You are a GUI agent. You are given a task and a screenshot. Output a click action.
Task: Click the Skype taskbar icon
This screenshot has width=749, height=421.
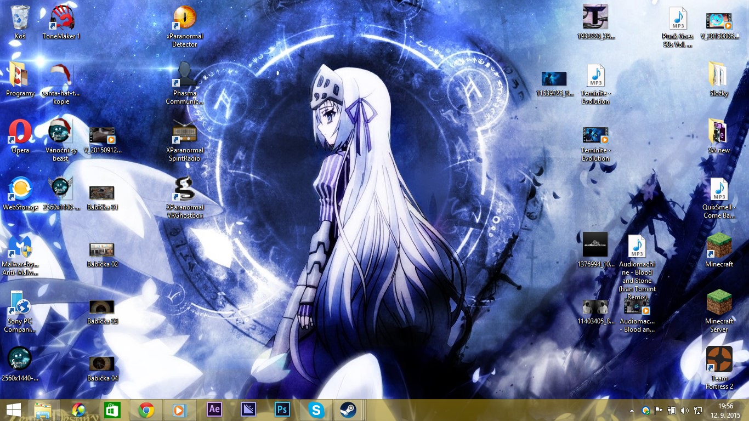315,409
